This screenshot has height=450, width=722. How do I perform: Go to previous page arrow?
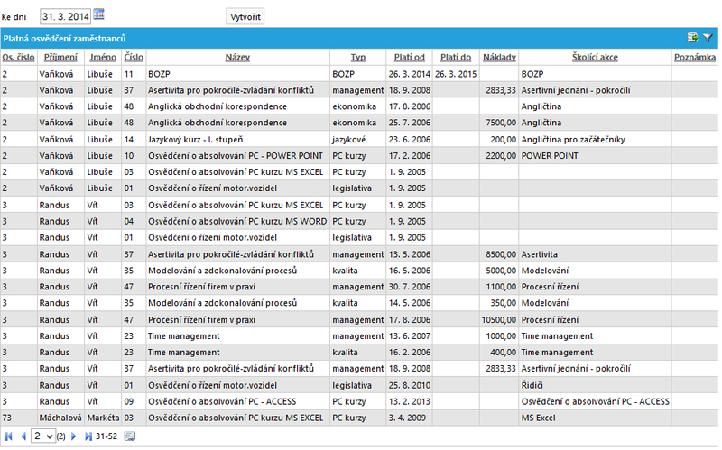(x=23, y=436)
